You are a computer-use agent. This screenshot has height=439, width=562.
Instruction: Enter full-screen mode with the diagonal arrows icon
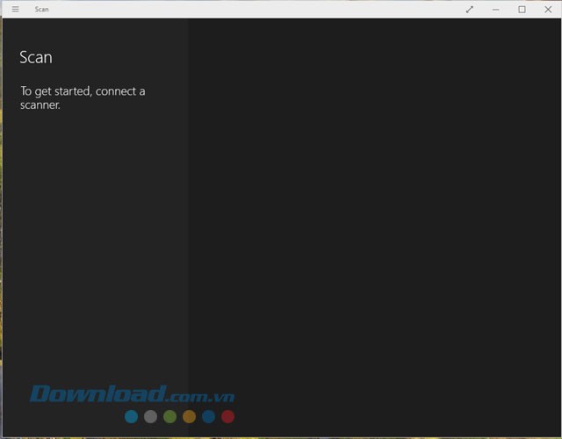469,10
